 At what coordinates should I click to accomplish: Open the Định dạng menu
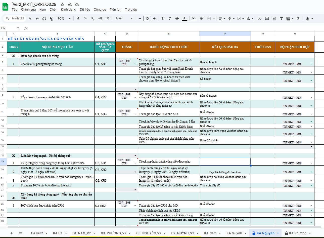68,10
